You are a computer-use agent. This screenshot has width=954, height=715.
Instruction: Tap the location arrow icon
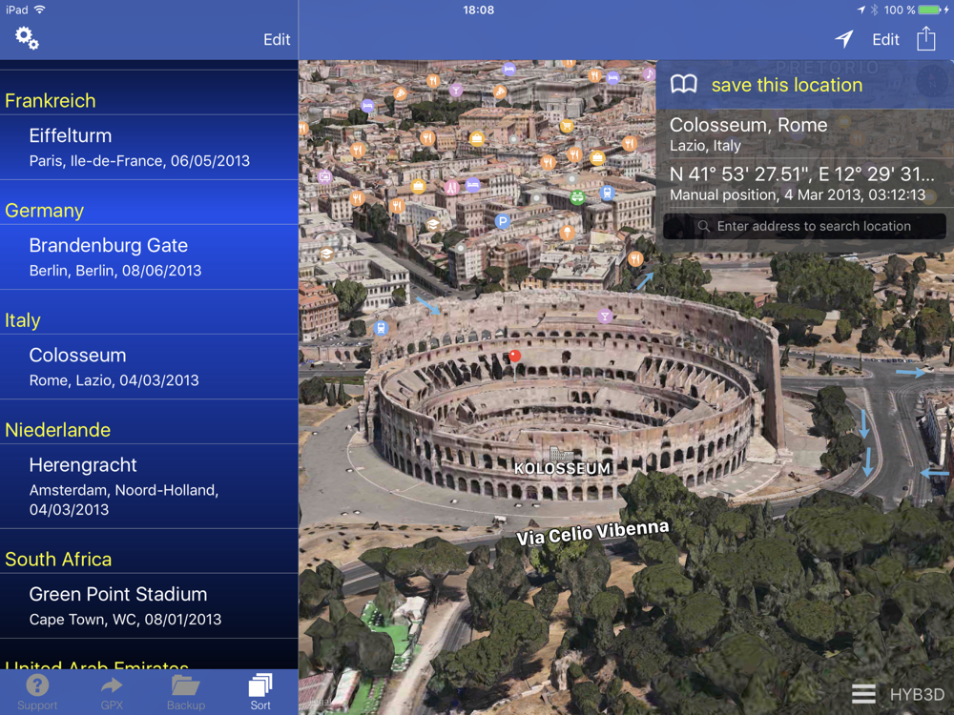click(844, 39)
